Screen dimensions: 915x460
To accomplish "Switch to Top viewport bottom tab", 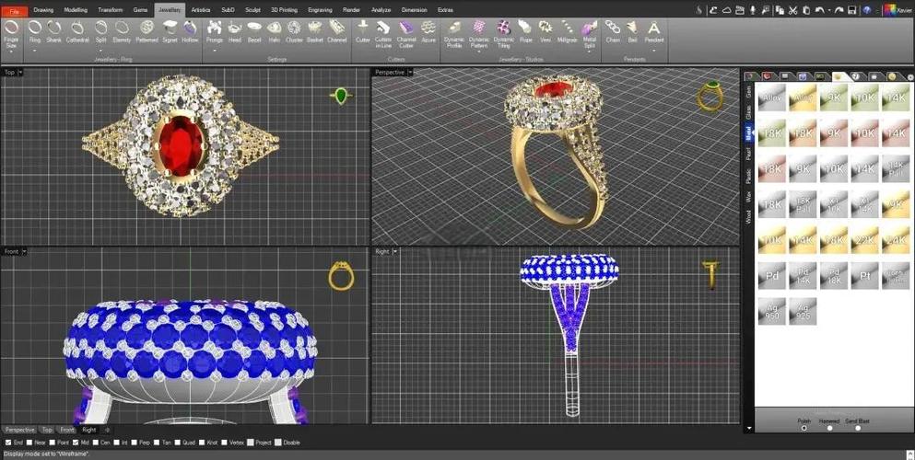I will tap(47, 430).
